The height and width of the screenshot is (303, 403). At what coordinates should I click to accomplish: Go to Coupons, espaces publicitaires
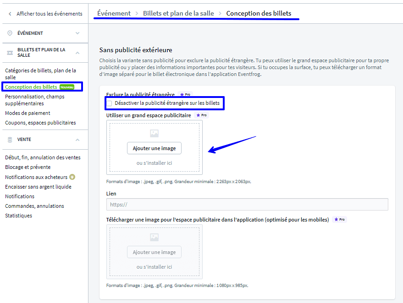40,123
